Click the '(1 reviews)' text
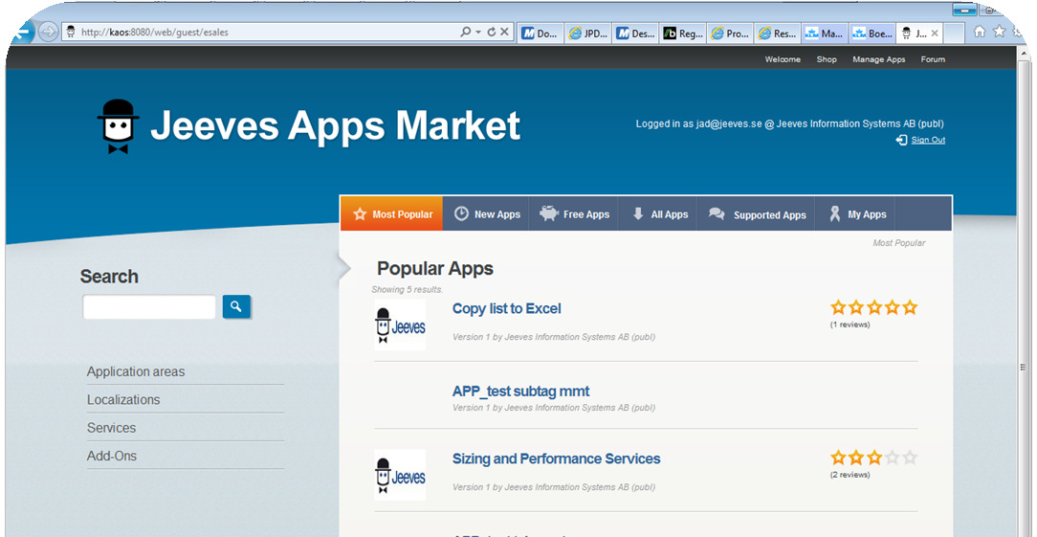The width and height of the screenshot is (1037, 537). [x=850, y=324]
